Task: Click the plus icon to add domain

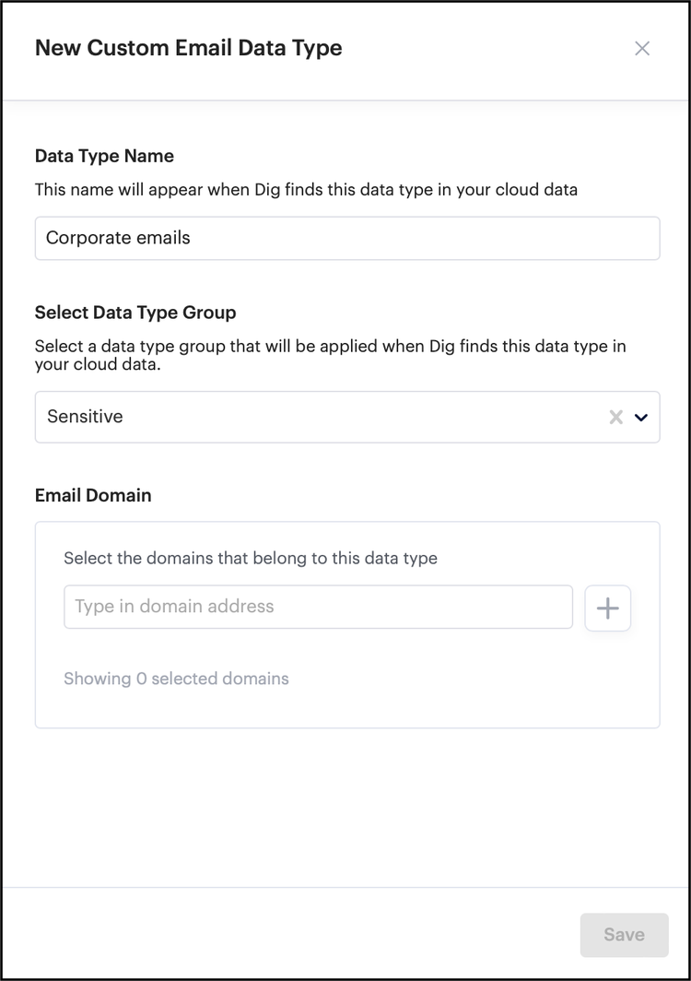Action: [608, 608]
